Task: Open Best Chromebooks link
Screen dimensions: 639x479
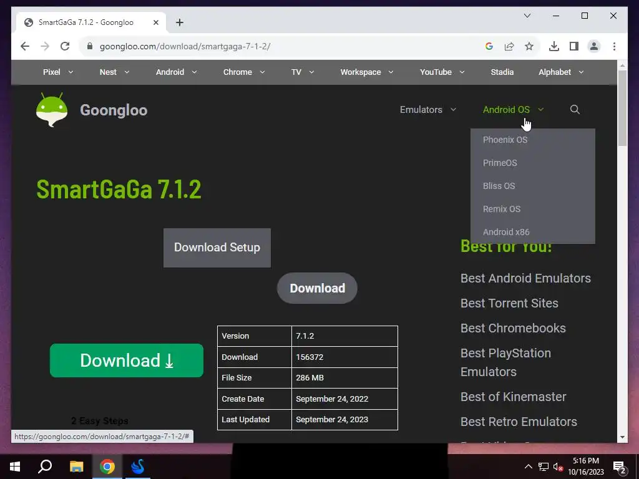Action: [x=513, y=328]
